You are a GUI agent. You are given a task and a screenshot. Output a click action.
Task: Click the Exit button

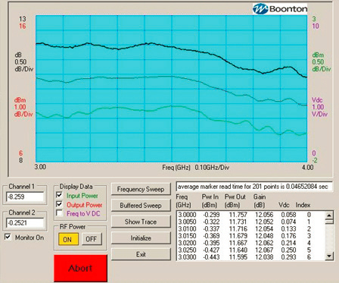(x=141, y=254)
